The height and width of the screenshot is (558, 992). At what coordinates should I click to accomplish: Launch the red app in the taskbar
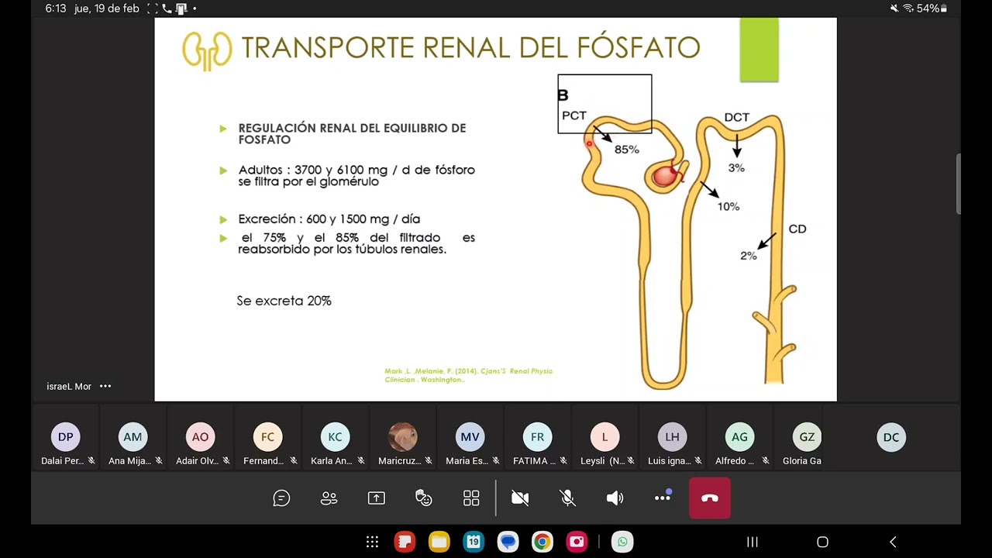(x=405, y=542)
